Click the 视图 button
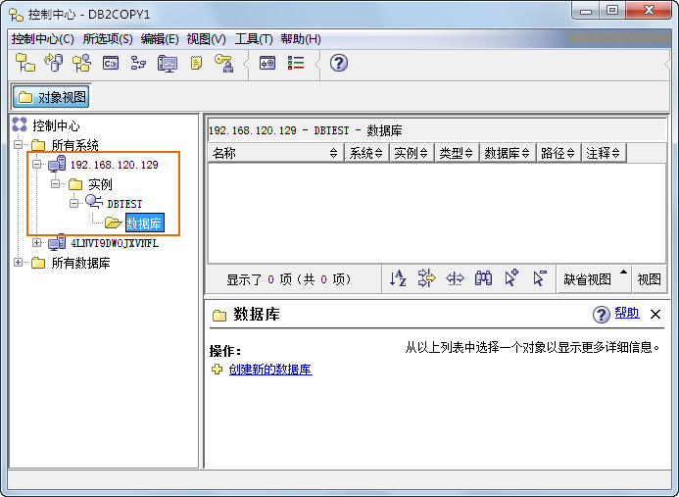Image resolution: width=679 pixels, height=497 pixels. (650, 278)
